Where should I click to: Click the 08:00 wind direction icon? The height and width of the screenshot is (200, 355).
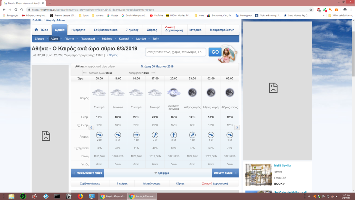point(99,135)
